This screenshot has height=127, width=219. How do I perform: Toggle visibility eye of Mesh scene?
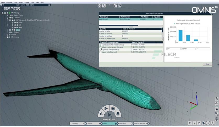point(7,37)
